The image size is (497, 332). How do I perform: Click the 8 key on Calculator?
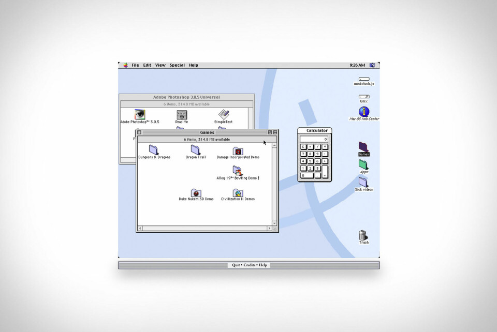(311, 154)
